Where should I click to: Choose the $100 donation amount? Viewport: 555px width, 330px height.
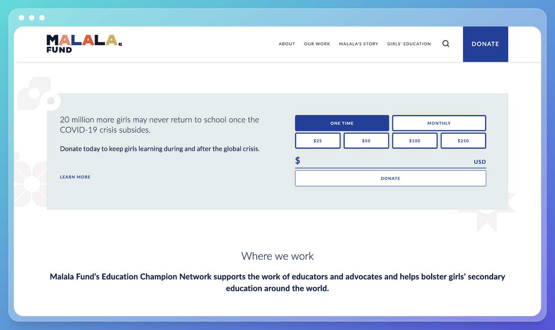tap(415, 141)
